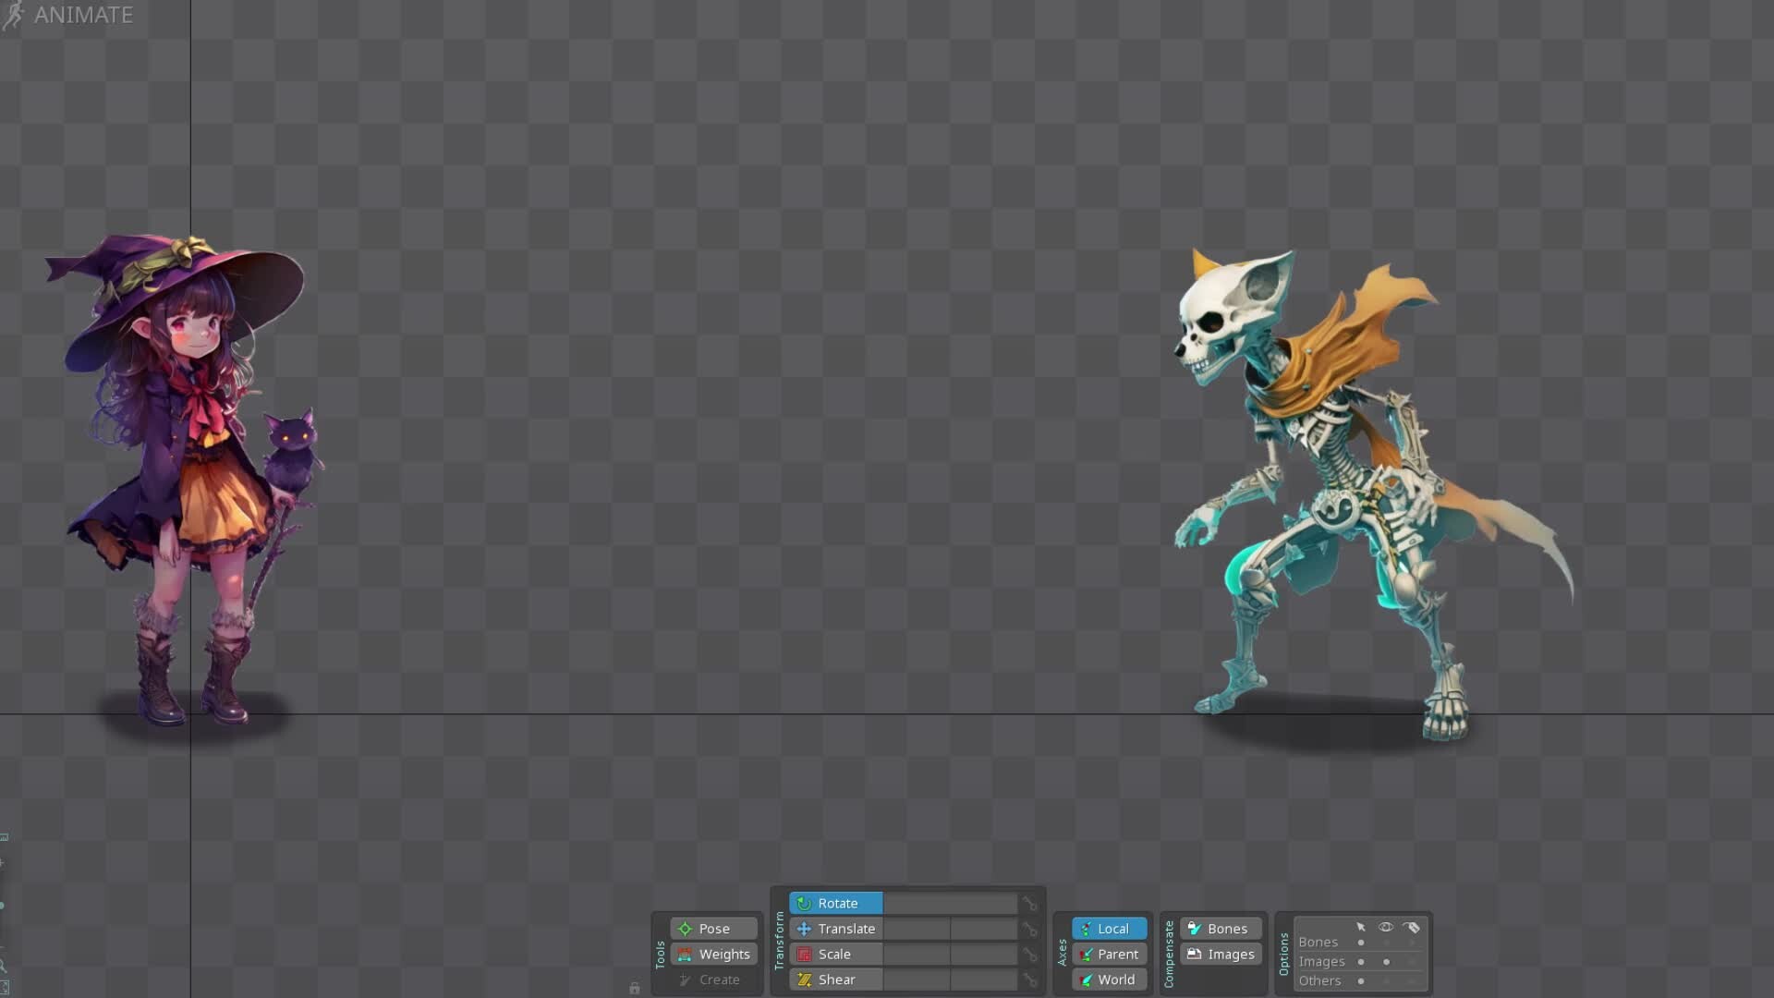Image resolution: width=1774 pixels, height=998 pixels.
Task: Enable Images compensation
Action: pyautogui.click(x=1221, y=955)
